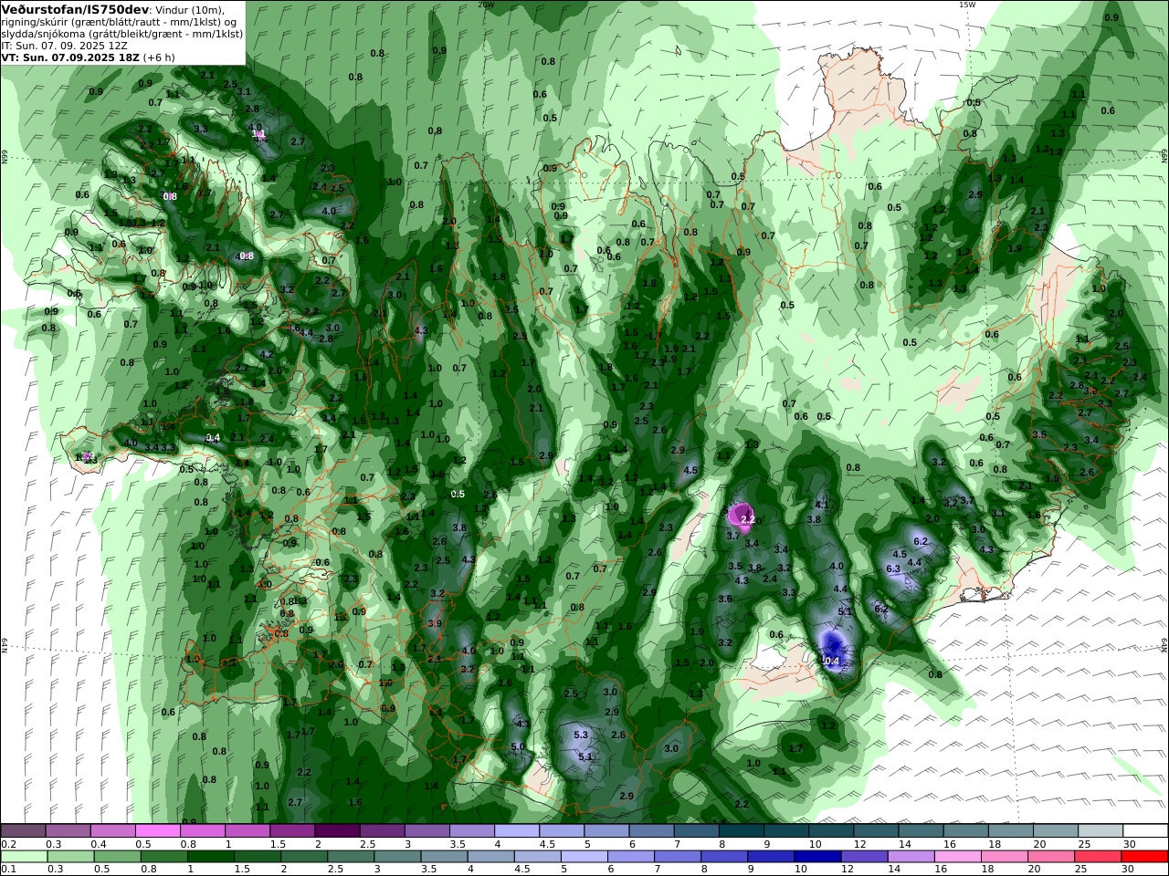Click the darkest purple 2–2.5 snow legend swatch
This screenshot has height=876, width=1169.
pyautogui.click(x=336, y=831)
